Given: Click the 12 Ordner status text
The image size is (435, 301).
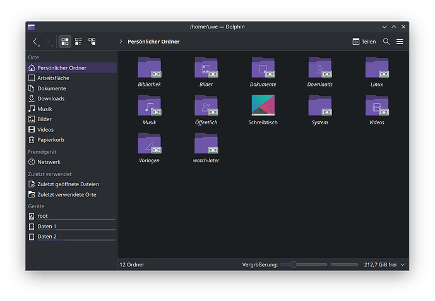Looking at the screenshot, I should 132,264.
